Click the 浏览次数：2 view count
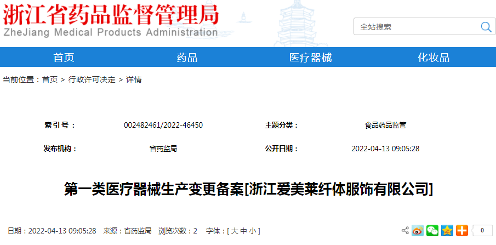496x245 pixels. point(178,231)
